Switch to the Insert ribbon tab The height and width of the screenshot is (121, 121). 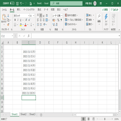click(x=19, y=10)
